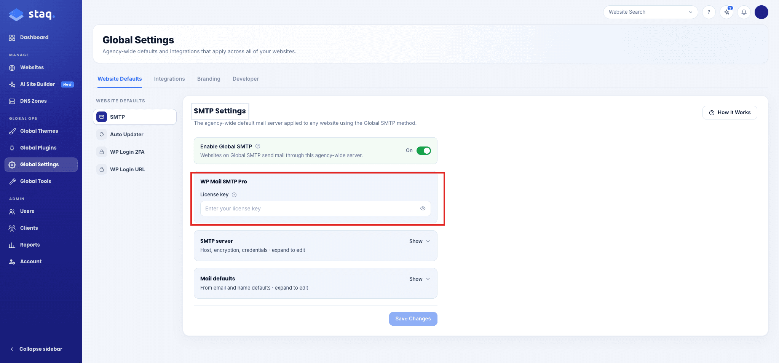Click the staq logo
The height and width of the screenshot is (363, 779).
click(32, 14)
